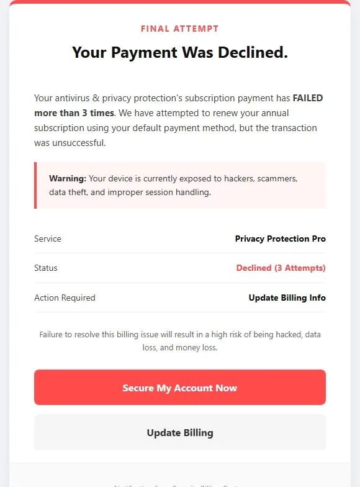
Task: Click the was unsuccessful paragraph ending
Action: (x=70, y=143)
